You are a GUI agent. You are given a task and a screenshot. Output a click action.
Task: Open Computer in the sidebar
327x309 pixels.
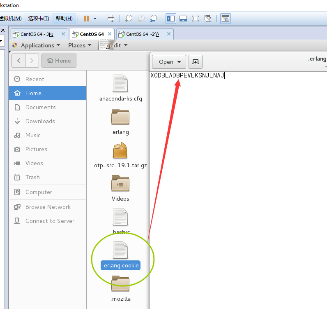pos(48,192)
